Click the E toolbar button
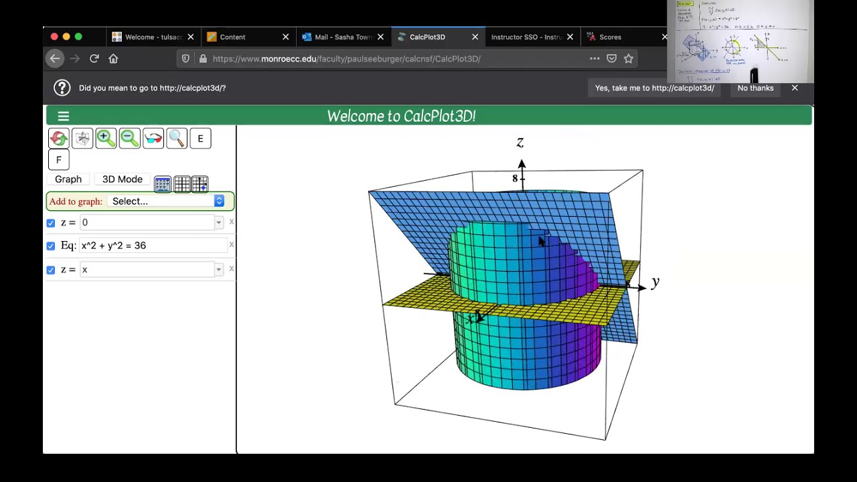 pyautogui.click(x=200, y=139)
